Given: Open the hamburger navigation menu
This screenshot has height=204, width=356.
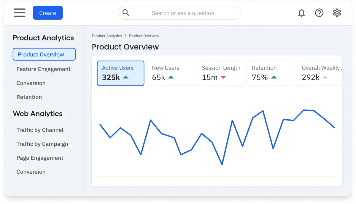Looking at the screenshot, I should (x=20, y=12).
